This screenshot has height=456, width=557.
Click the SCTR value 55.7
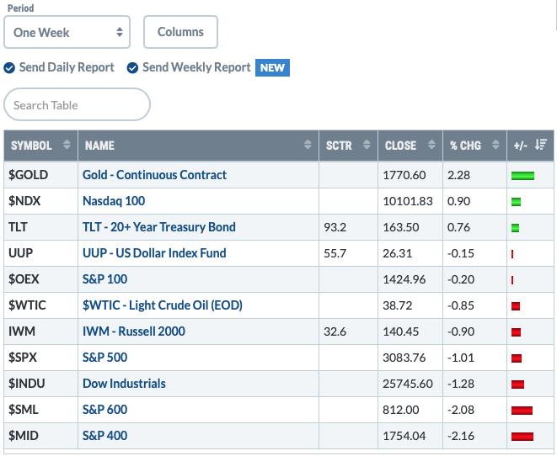(335, 253)
